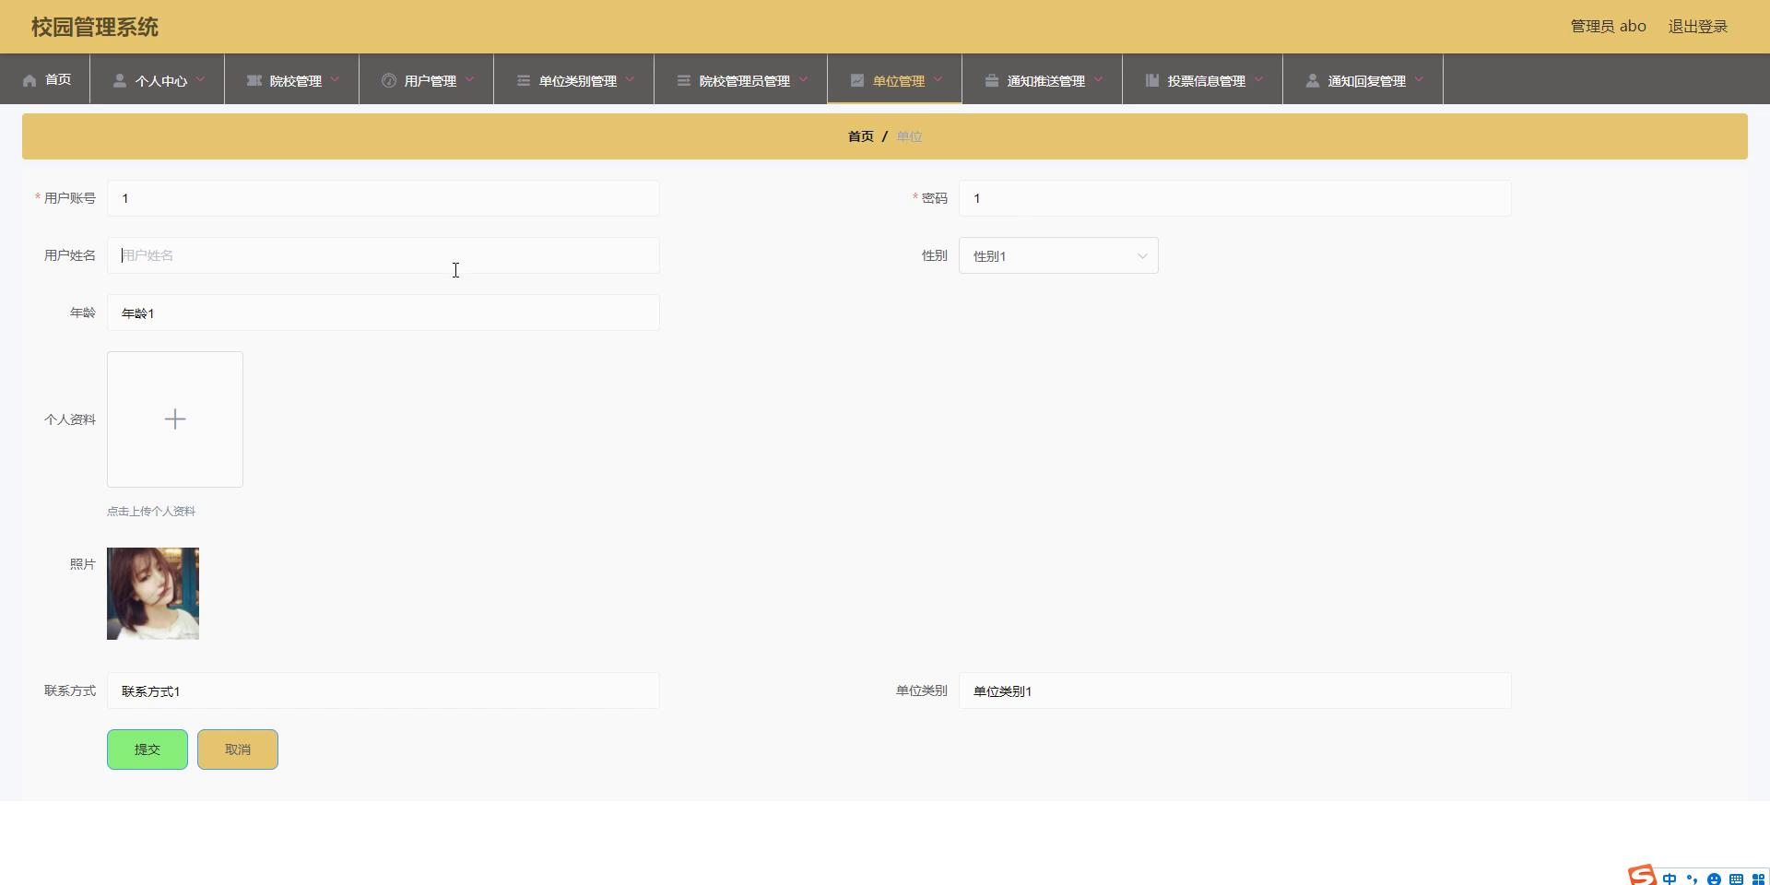Click the 取消 button

click(238, 749)
